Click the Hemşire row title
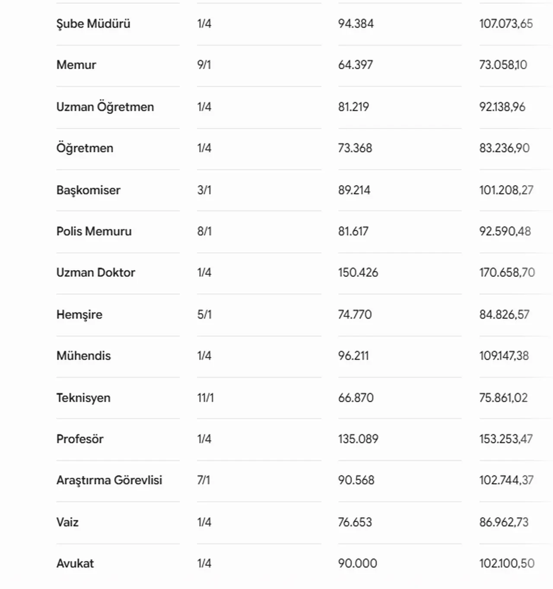Screen dimensions: 553x589 tap(79, 314)
